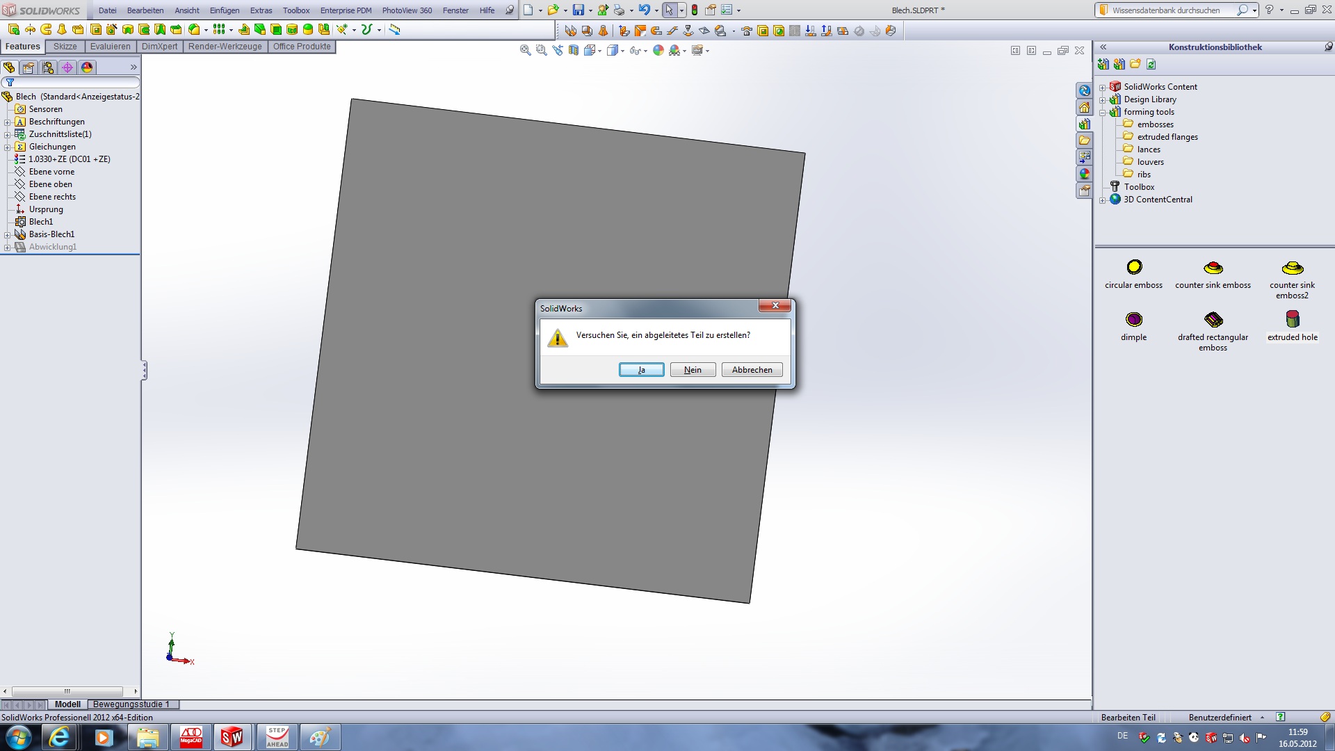Click the Zoom to area icon
Image resolution: width=1335 pixels, height=751 pixels.
coord(542,50)
